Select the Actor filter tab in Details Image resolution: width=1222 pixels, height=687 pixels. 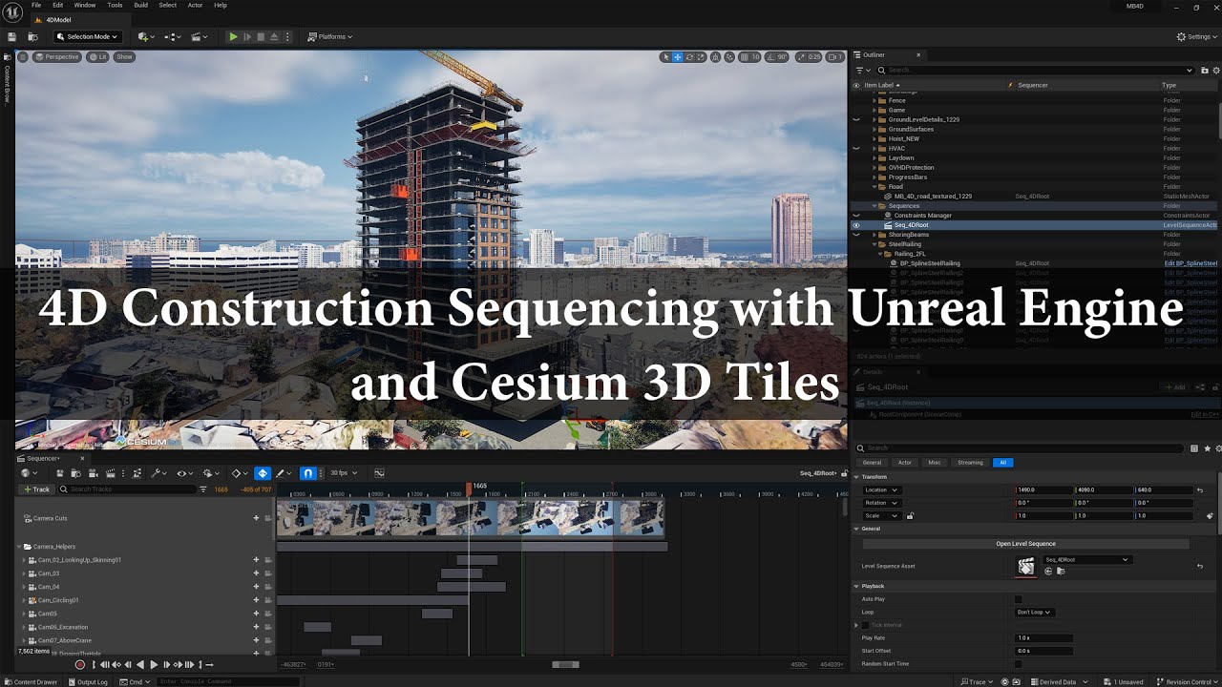pyautogui.click(x=904, y=463)
